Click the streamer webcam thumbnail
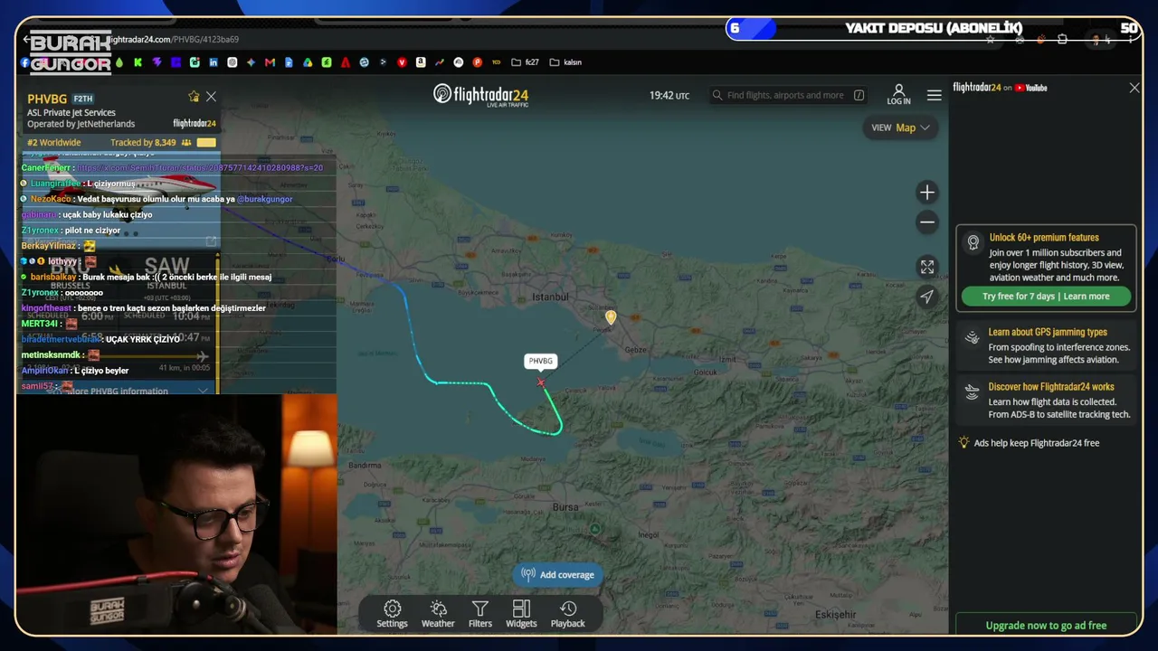Image resolution: width=1158 pixels, height=651 pixels. (x=176, y=515)
